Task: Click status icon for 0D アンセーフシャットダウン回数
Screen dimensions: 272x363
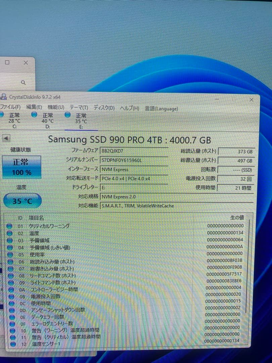Action: [x=12, y=310]
